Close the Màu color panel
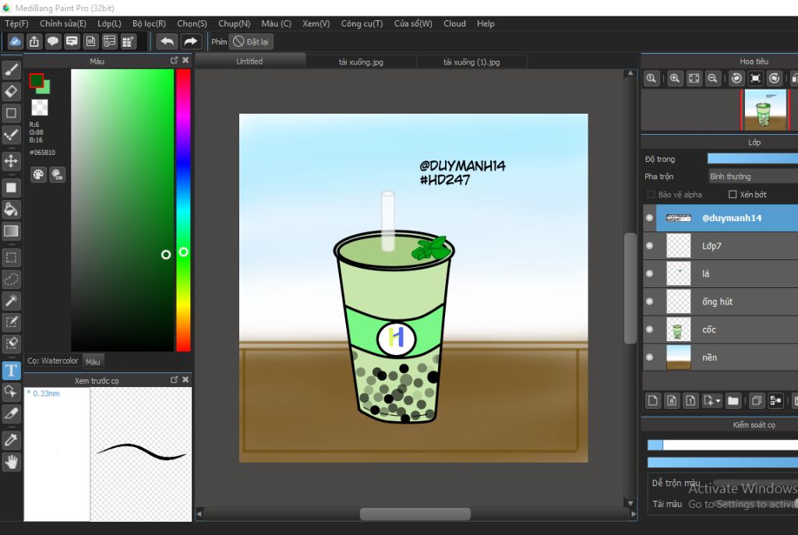 click(185, 61)
